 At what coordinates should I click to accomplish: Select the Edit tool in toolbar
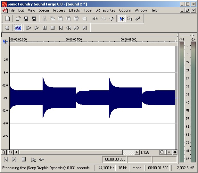click(x=122, y=19)
